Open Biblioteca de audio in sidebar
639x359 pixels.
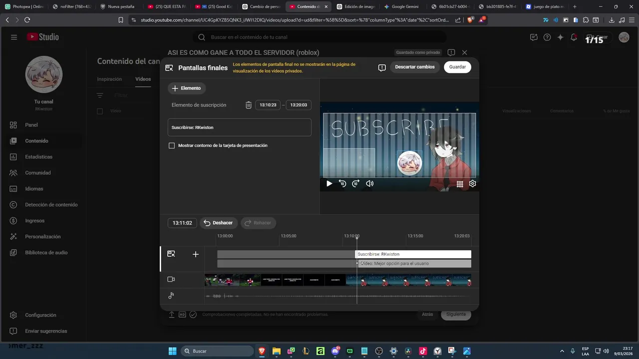click(43, 252)
